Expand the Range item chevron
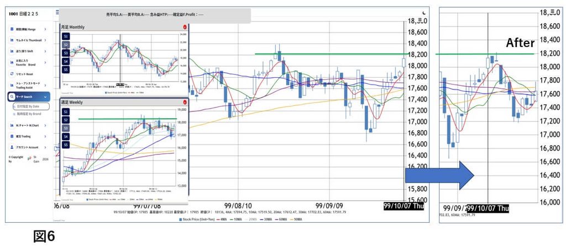The width and height of the screenshot is (566, 246). tap(45, 29)
